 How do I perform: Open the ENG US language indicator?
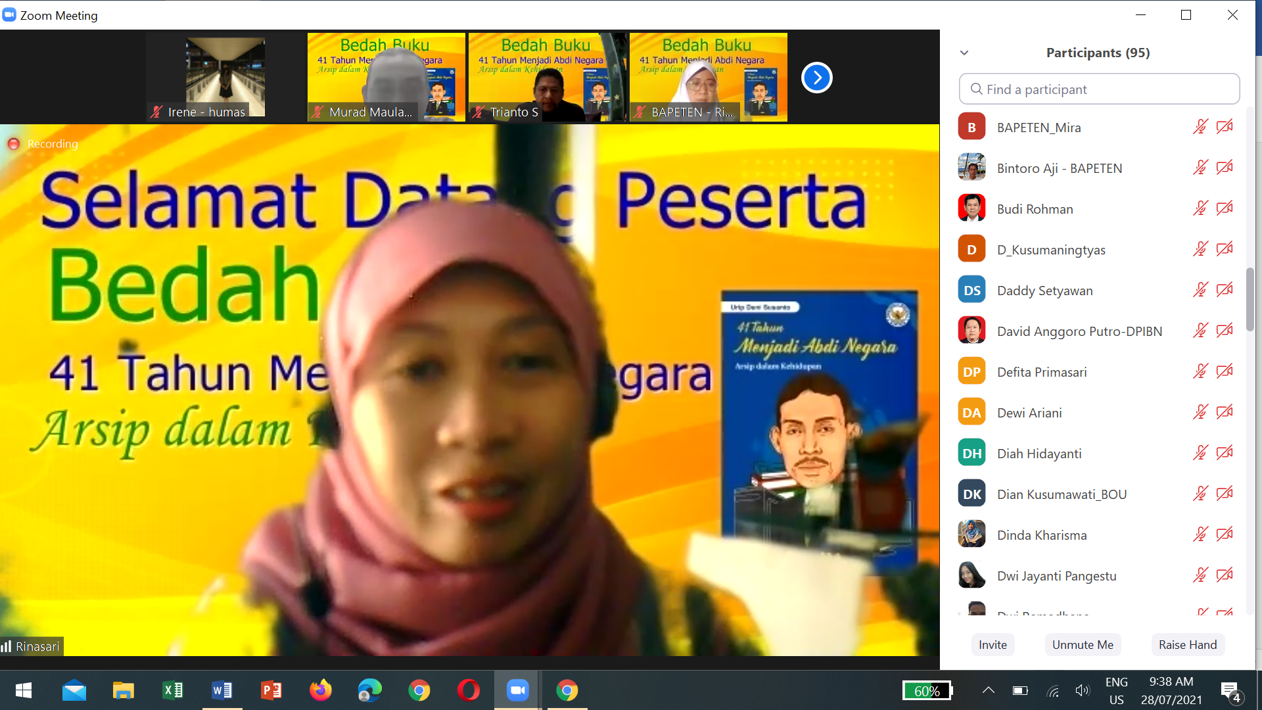click(1116, 690)
